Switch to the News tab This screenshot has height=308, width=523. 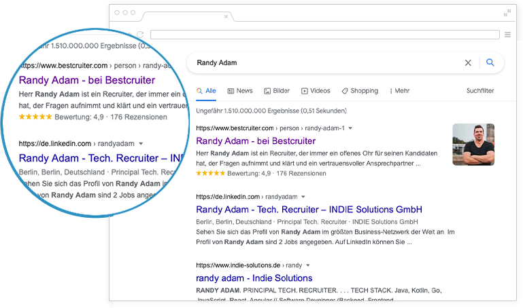pyautogui.click(x=240, y=91)
